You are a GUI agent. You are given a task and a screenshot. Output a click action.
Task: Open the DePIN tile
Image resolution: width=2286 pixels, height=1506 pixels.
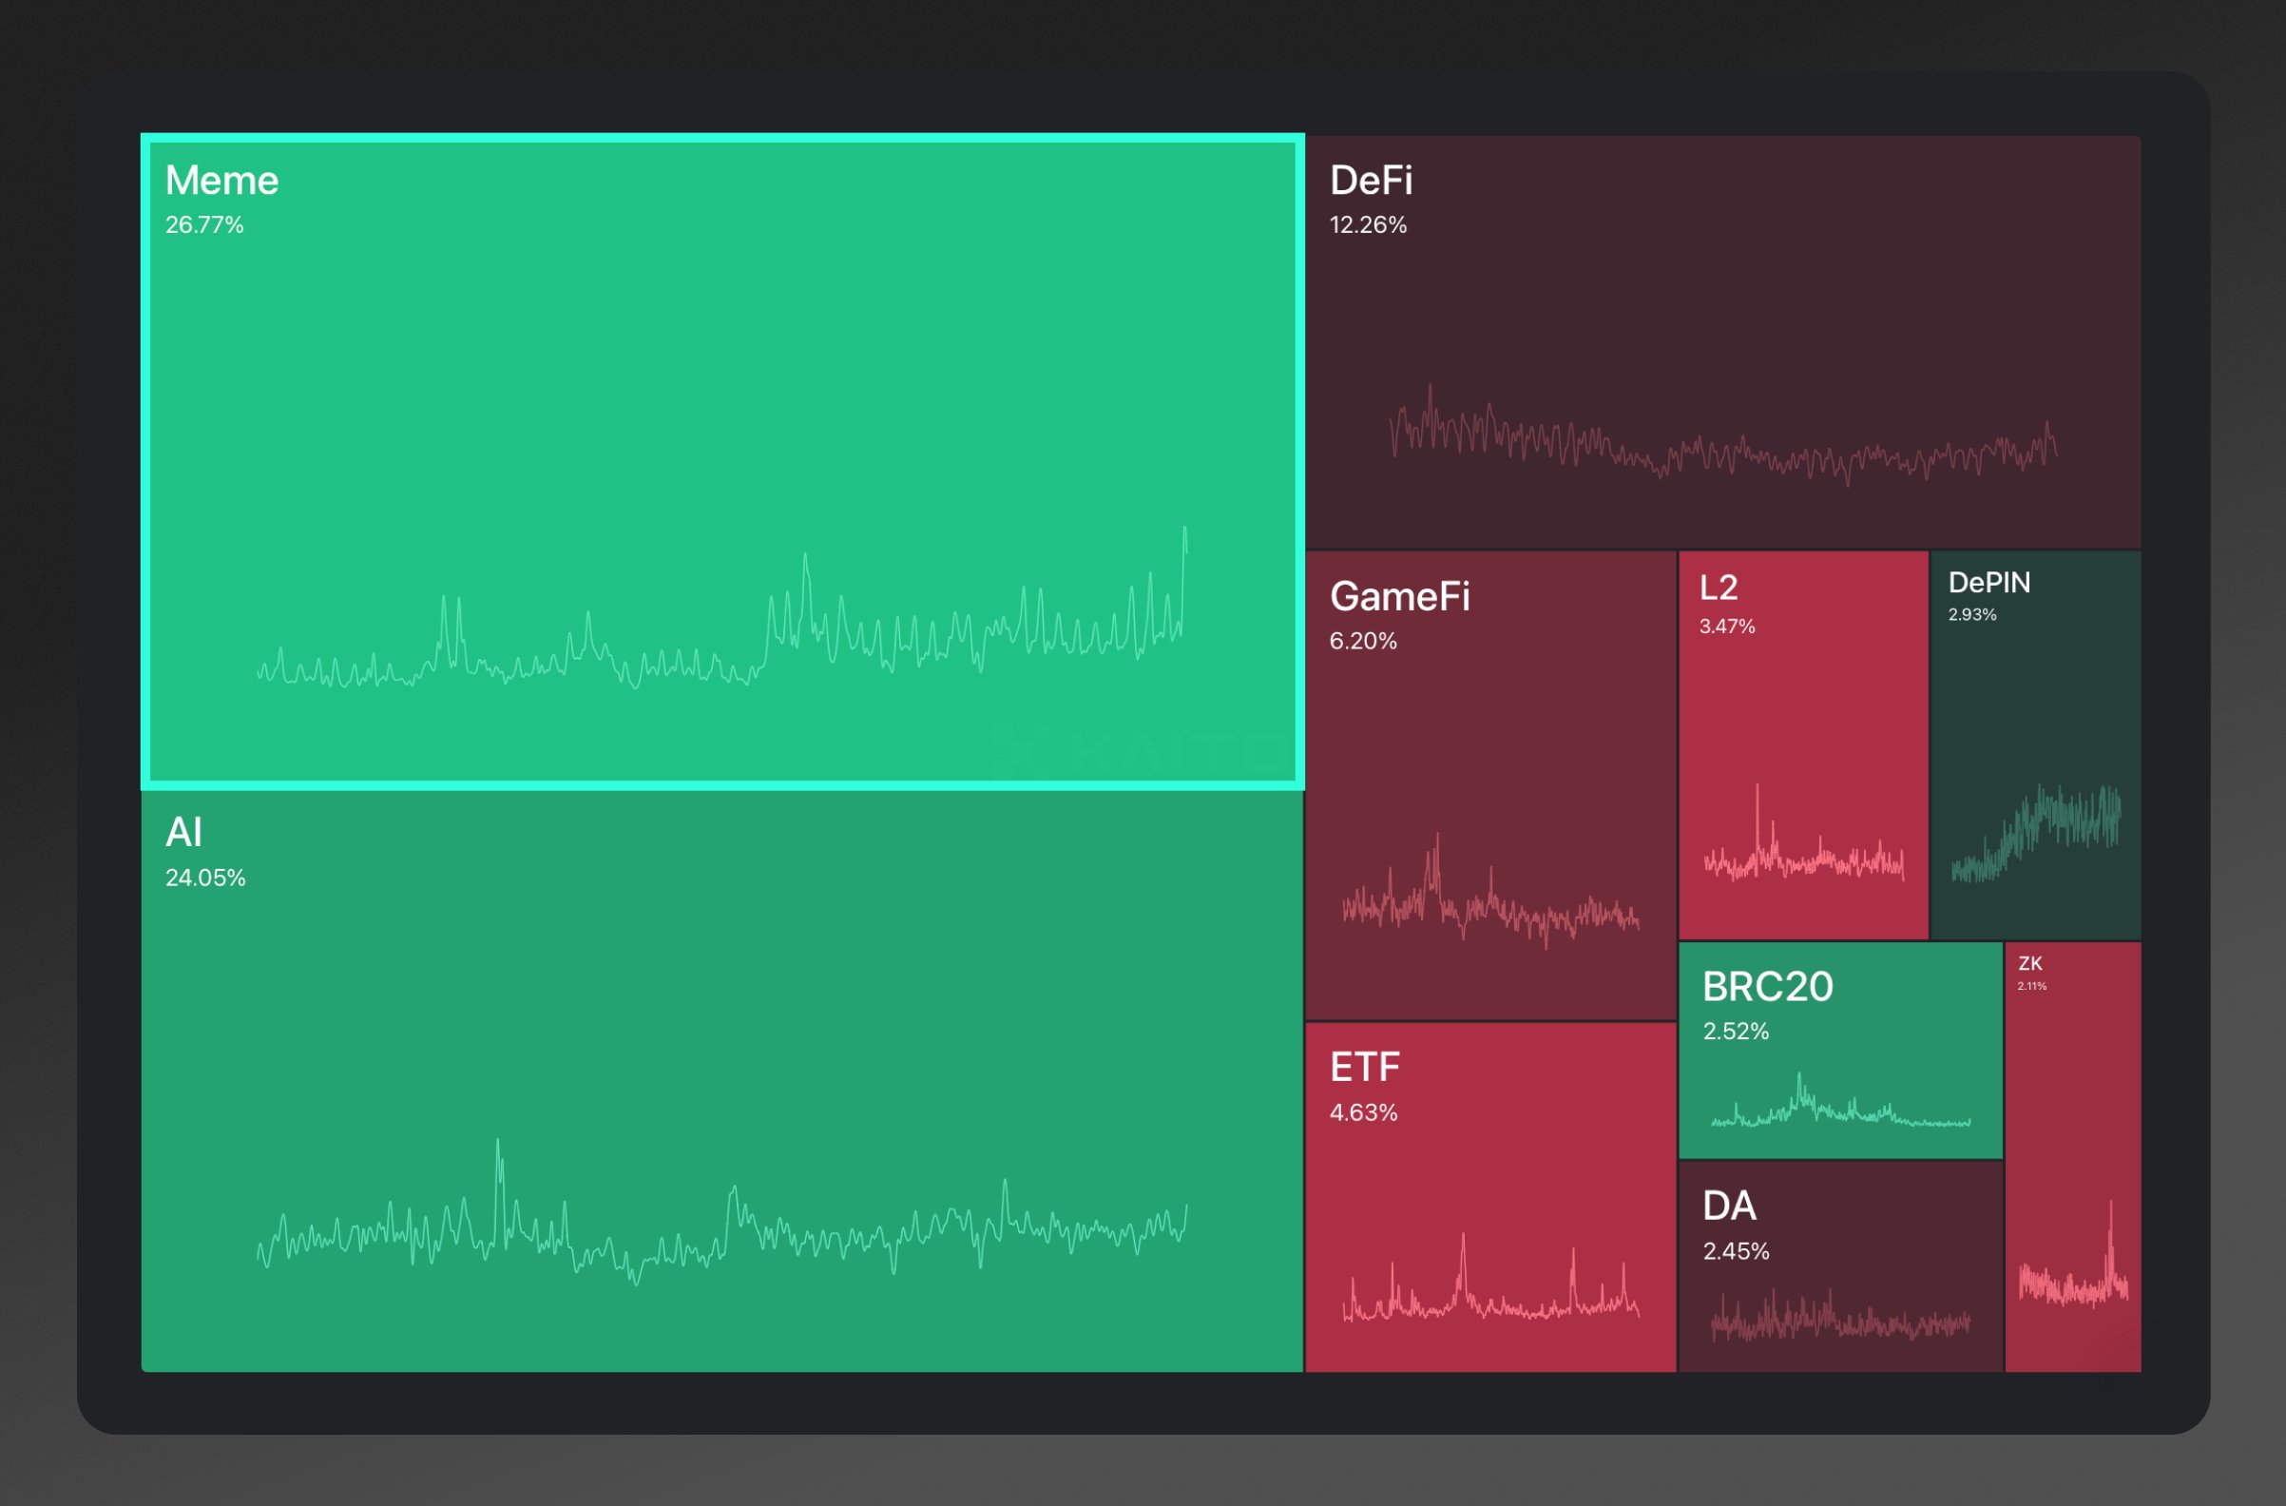(x=2034, y=711)
